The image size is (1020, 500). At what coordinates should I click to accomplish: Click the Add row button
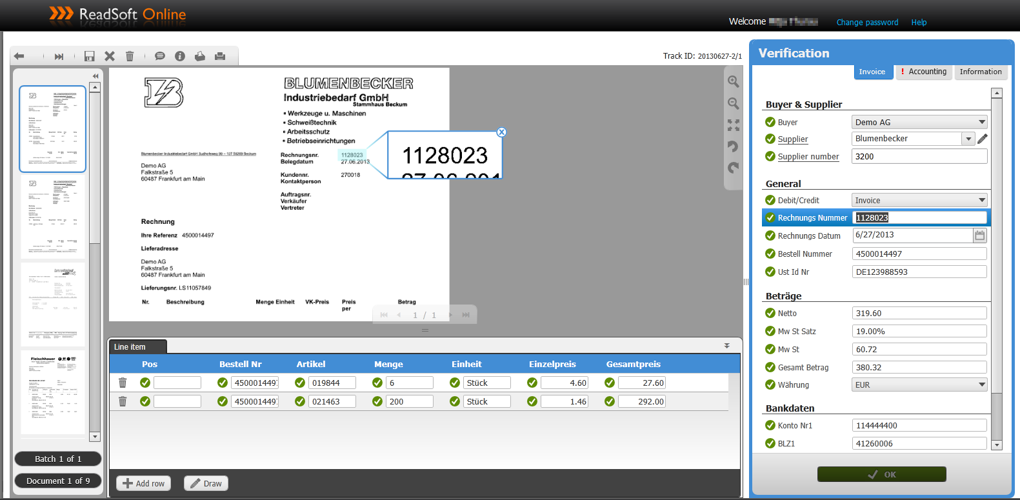click(x=143, y=483)
